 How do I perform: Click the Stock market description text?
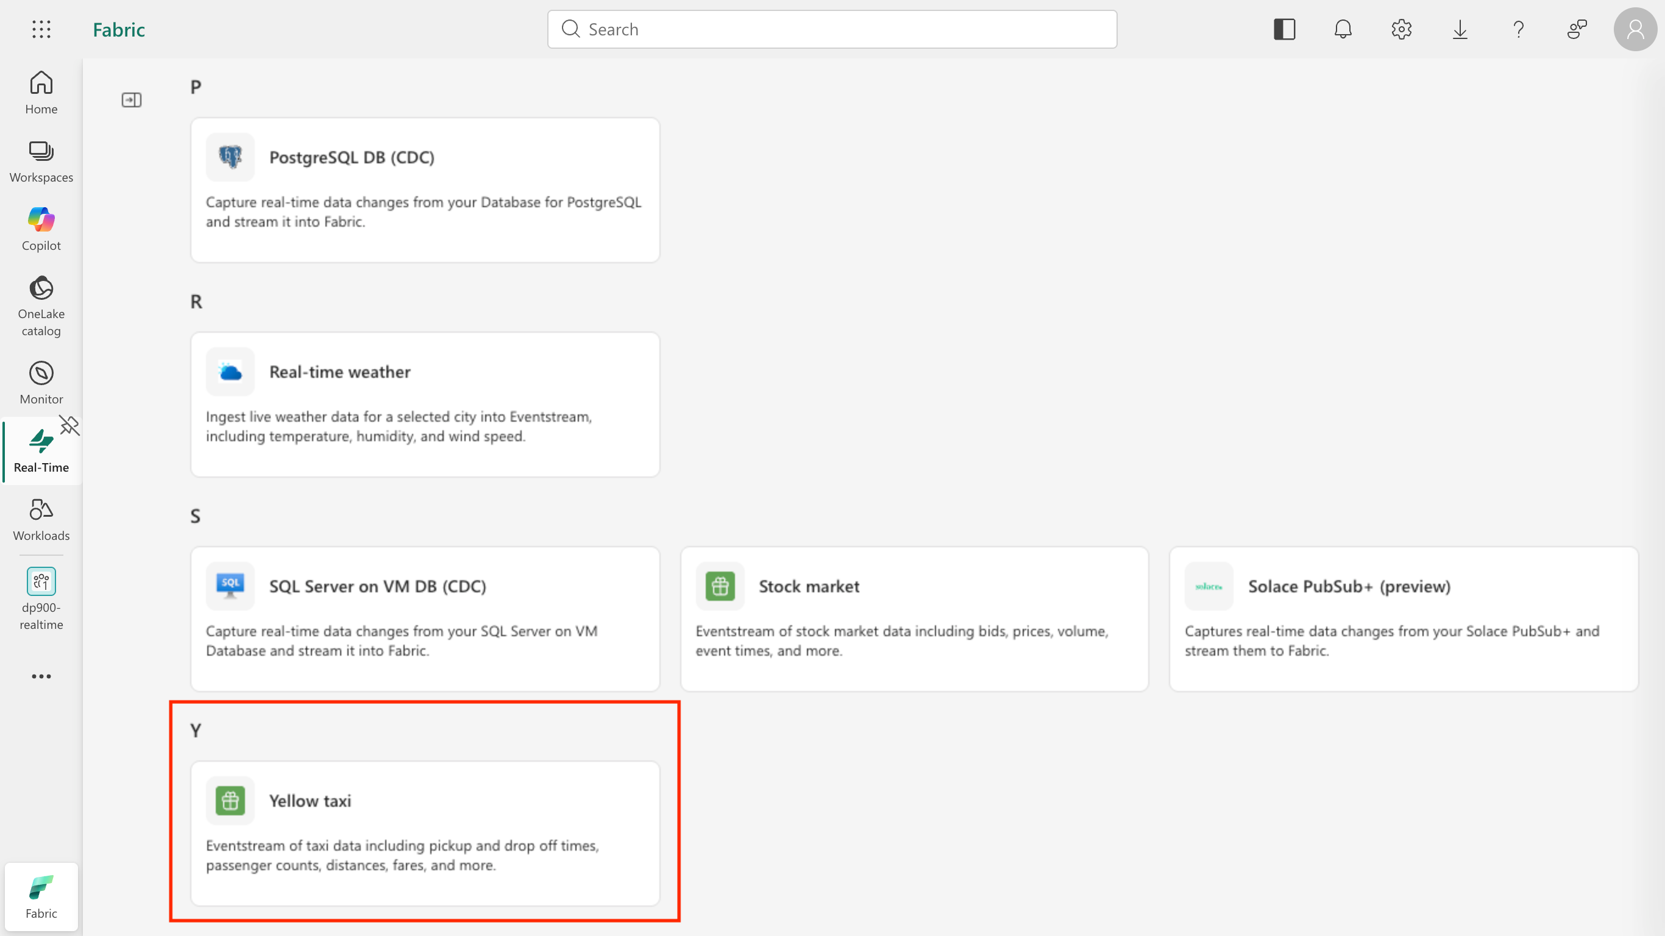[901, 640]
